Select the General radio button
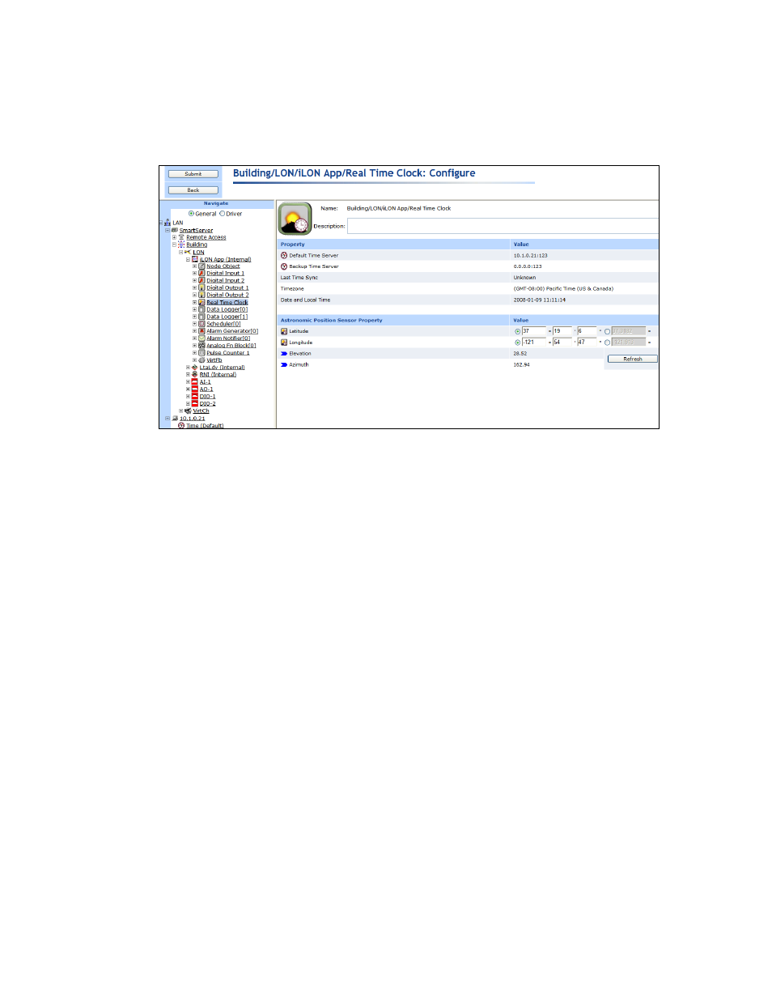Viewport: 772px width, 1000px height. pyautogui.click(x=191, y=214)
